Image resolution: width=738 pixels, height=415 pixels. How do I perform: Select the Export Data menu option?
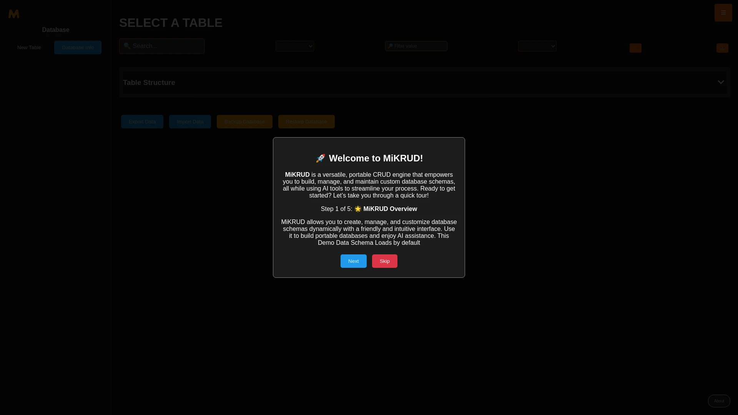click(x=142, y=121)
